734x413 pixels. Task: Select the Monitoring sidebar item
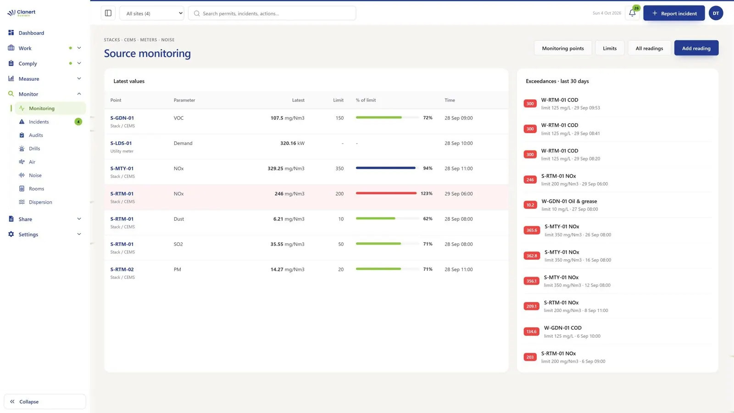pyautogui.click(x=50, y=108)
